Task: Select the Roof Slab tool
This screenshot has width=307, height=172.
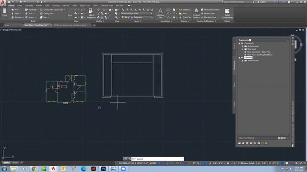Action: (x=31, y=10)
